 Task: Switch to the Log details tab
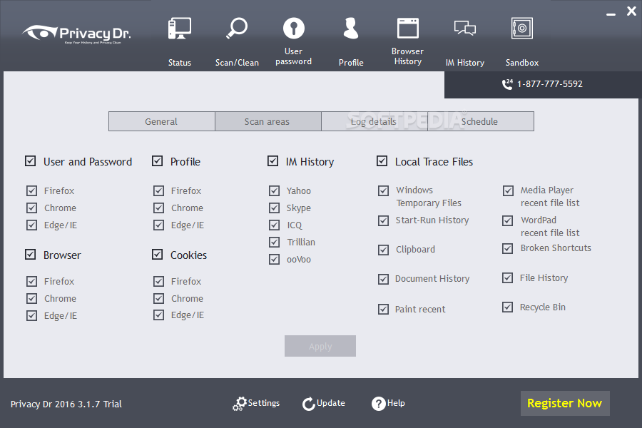[x=374, y=121]
